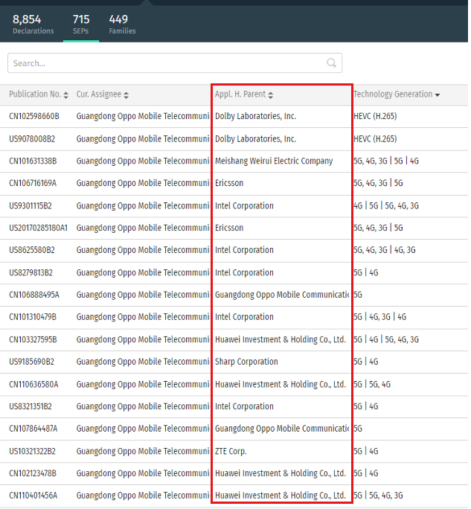
Task: Focus the Search input field
Action: tap(175, 63)
